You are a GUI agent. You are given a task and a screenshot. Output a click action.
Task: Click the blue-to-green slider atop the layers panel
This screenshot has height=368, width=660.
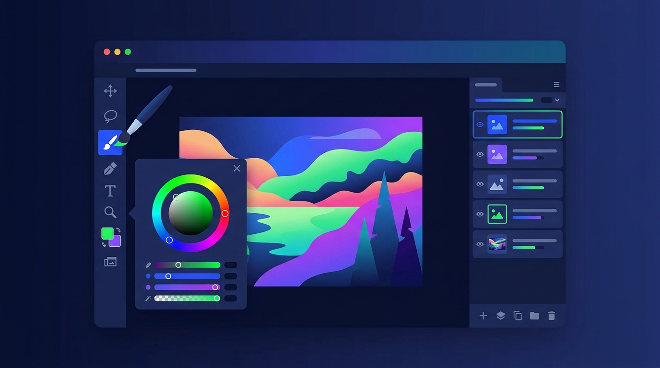coord(504,100)
